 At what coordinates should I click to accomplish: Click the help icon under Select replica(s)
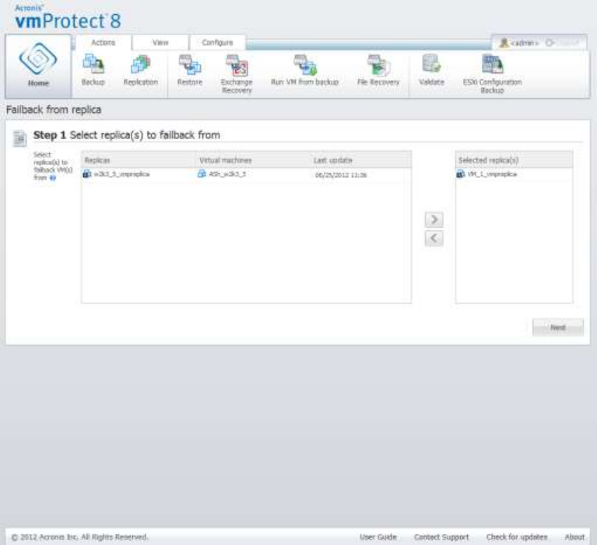tap(53, 177)
